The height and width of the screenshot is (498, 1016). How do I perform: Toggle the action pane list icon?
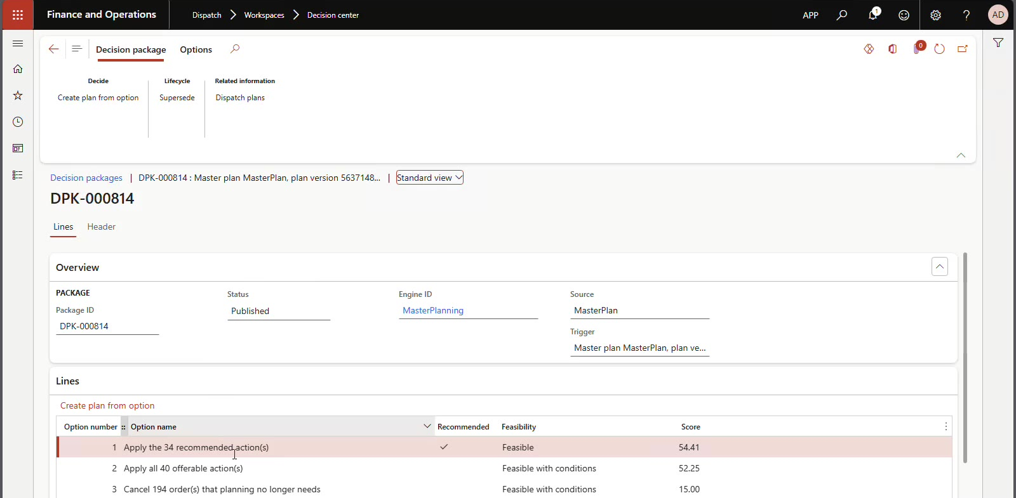point(77,49)
